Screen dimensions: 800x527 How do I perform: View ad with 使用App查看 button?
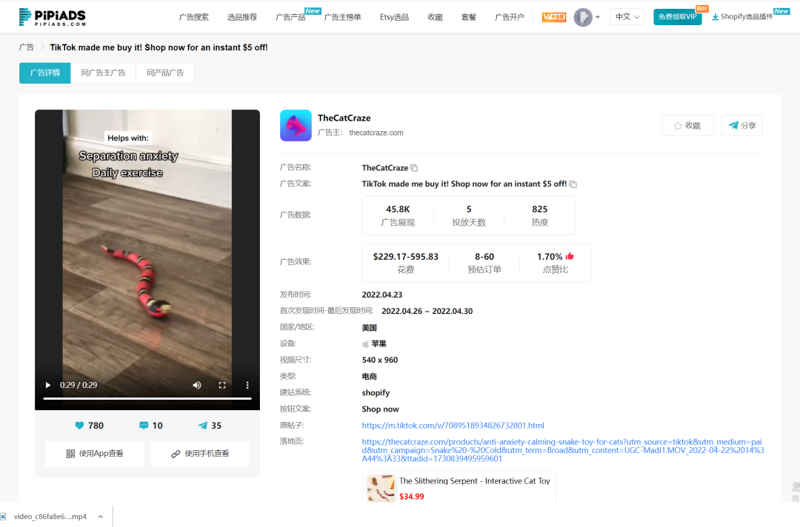point(95,454)
